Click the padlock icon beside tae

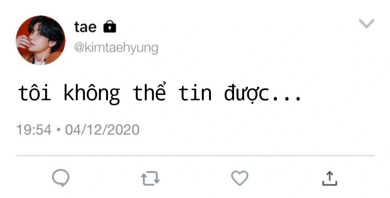click(110, 27)
